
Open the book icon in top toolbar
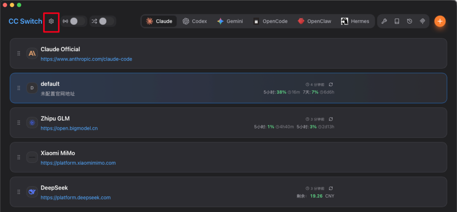397,21
